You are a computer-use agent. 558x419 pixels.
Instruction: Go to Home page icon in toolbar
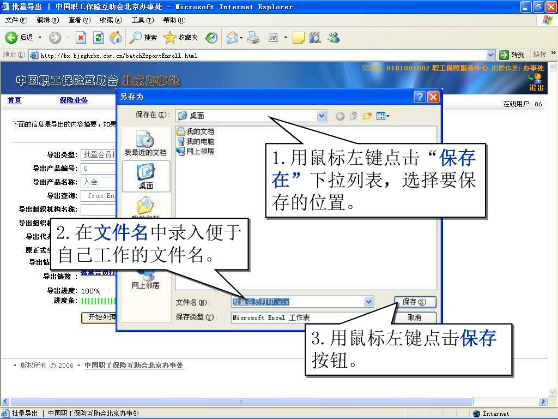coord(116,38)
